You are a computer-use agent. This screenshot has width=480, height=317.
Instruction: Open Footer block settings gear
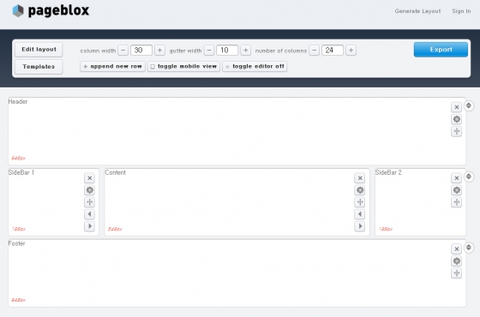456,261
